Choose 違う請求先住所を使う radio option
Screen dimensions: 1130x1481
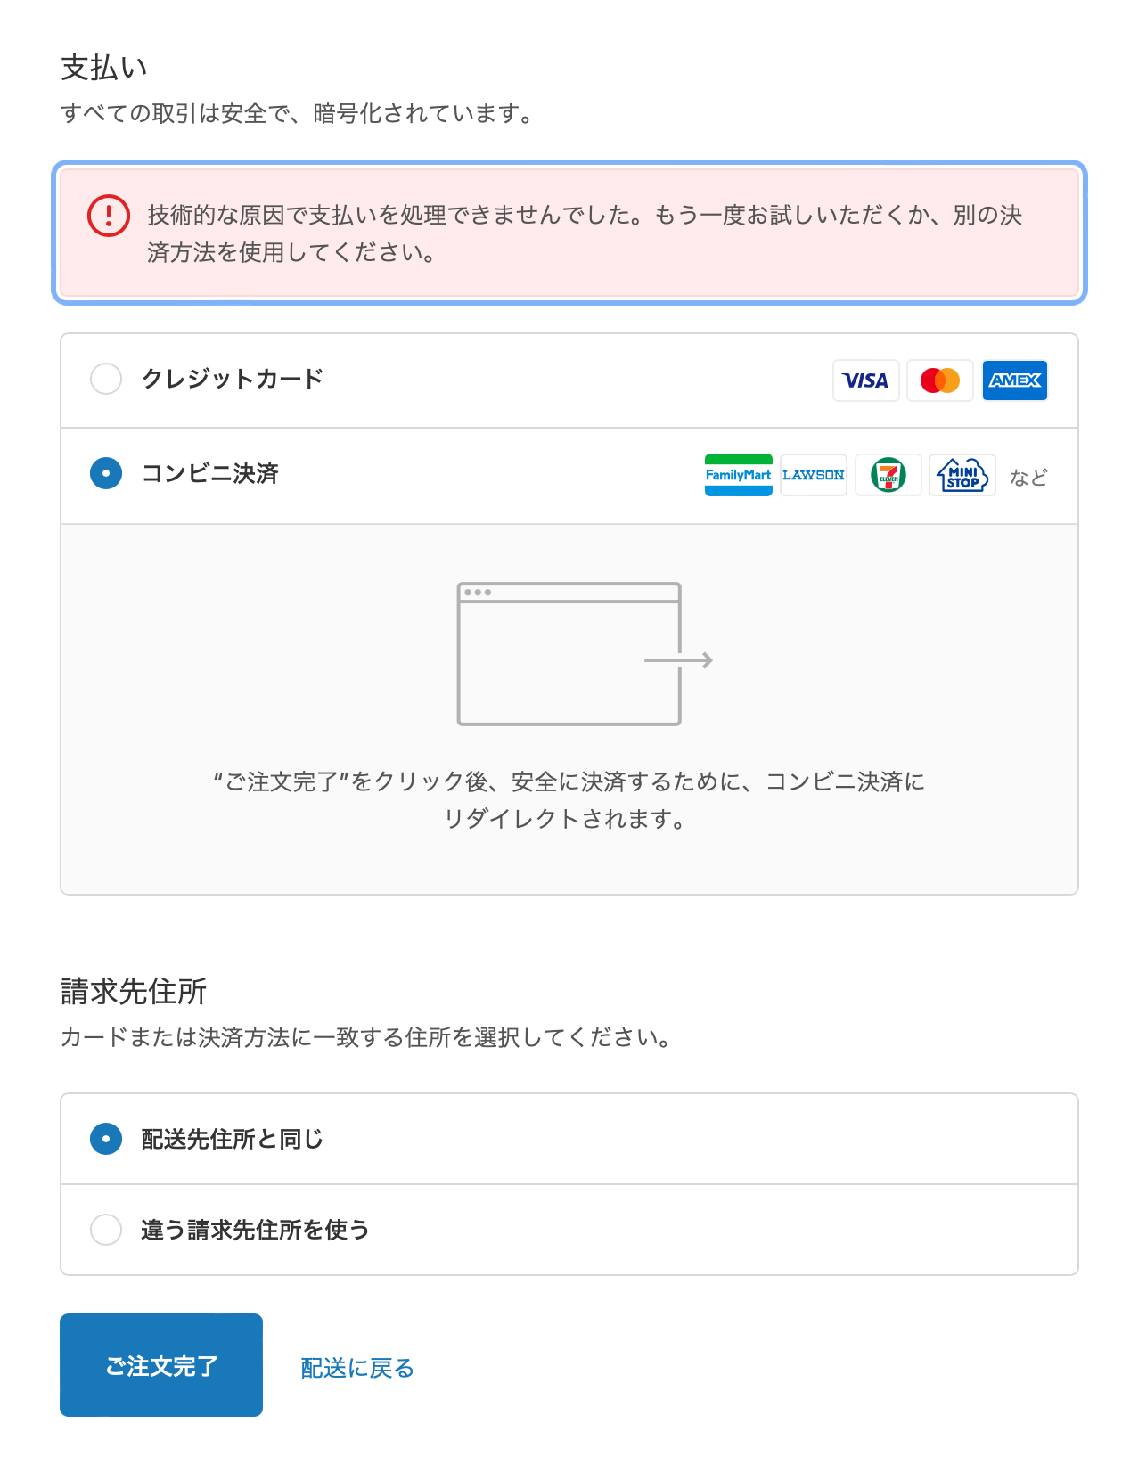[x=106, y=1230]
